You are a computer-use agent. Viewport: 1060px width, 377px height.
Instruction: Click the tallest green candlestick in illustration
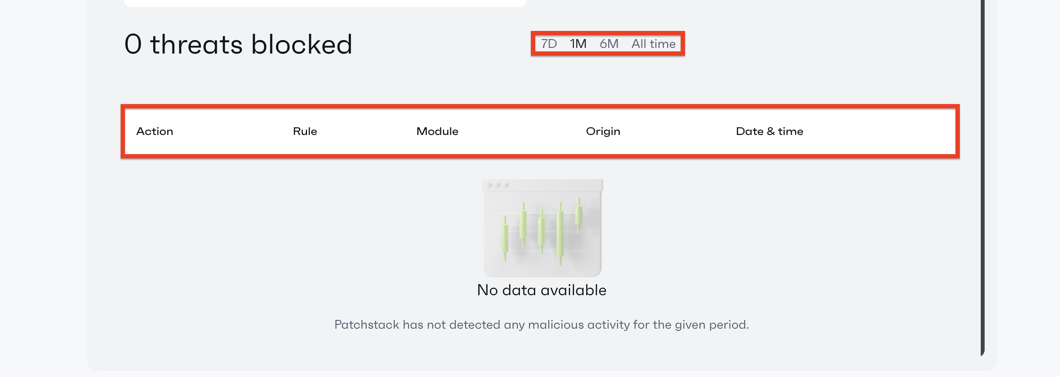[560, 233]
